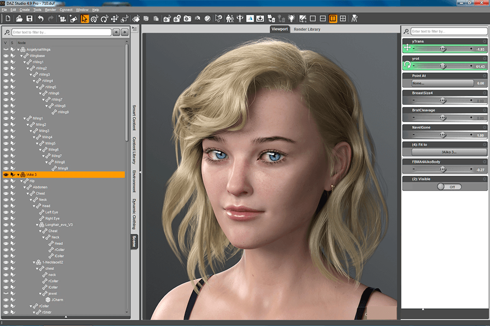This screenshot has height=326, width=490.
Task: Open the Render menu
Action: coord(51,10)
